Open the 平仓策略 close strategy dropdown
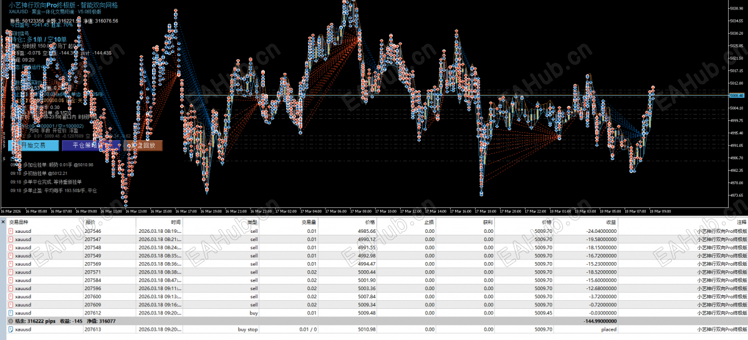This screenshot has height=340, width=748. pos(91,145)
